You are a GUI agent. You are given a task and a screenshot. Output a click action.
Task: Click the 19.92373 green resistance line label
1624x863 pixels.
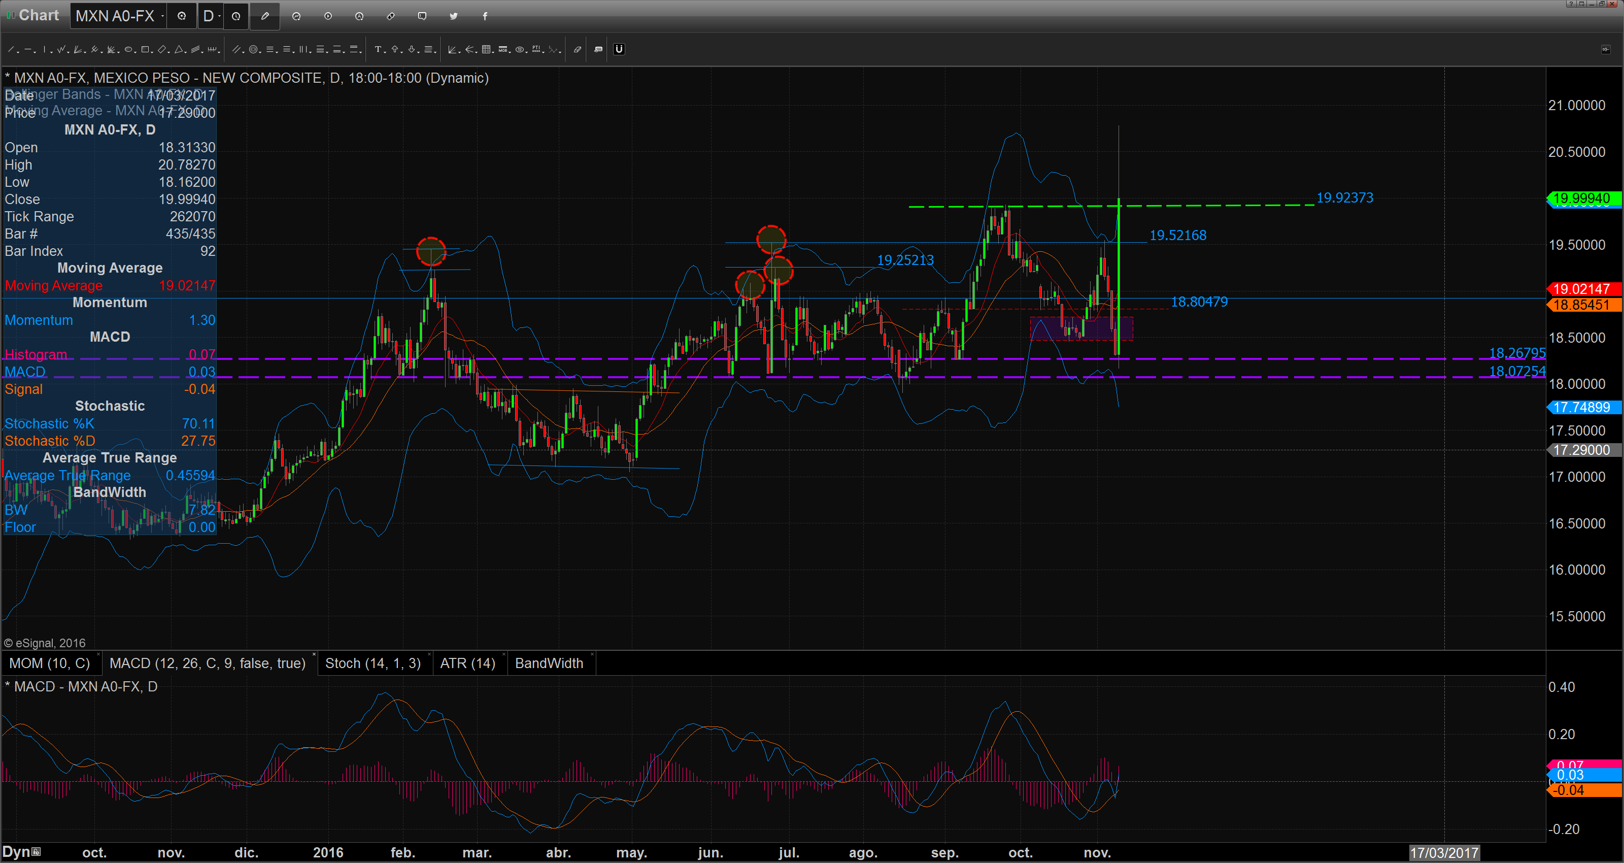(x=1345, y=197)
